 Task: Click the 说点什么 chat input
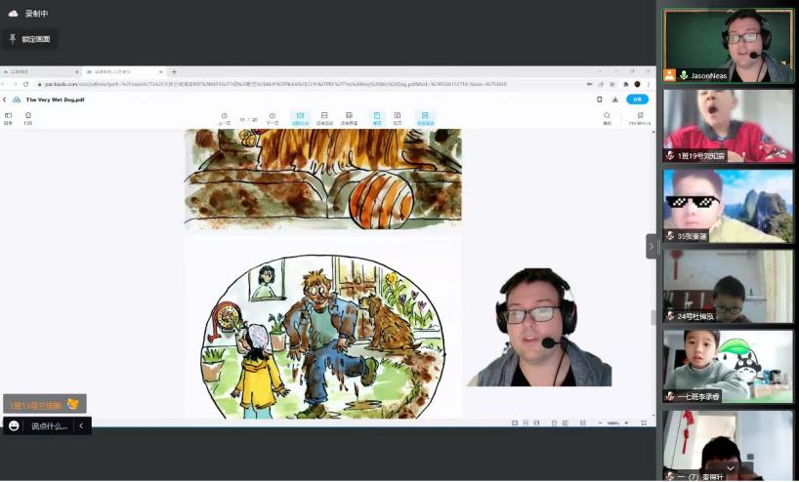click(49, 426)
